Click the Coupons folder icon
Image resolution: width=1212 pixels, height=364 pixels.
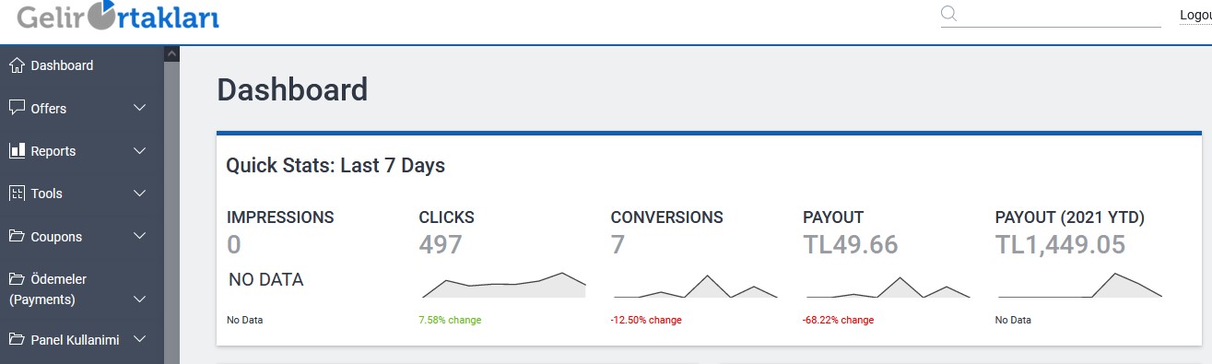point(17,236)
